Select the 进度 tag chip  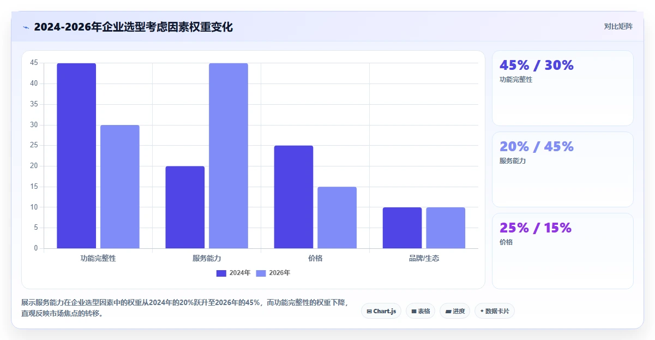click(x=455, y=311)
